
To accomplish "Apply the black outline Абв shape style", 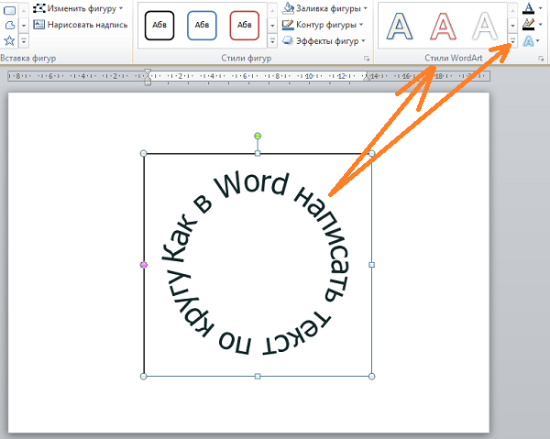I will click(x=159, y=26).
